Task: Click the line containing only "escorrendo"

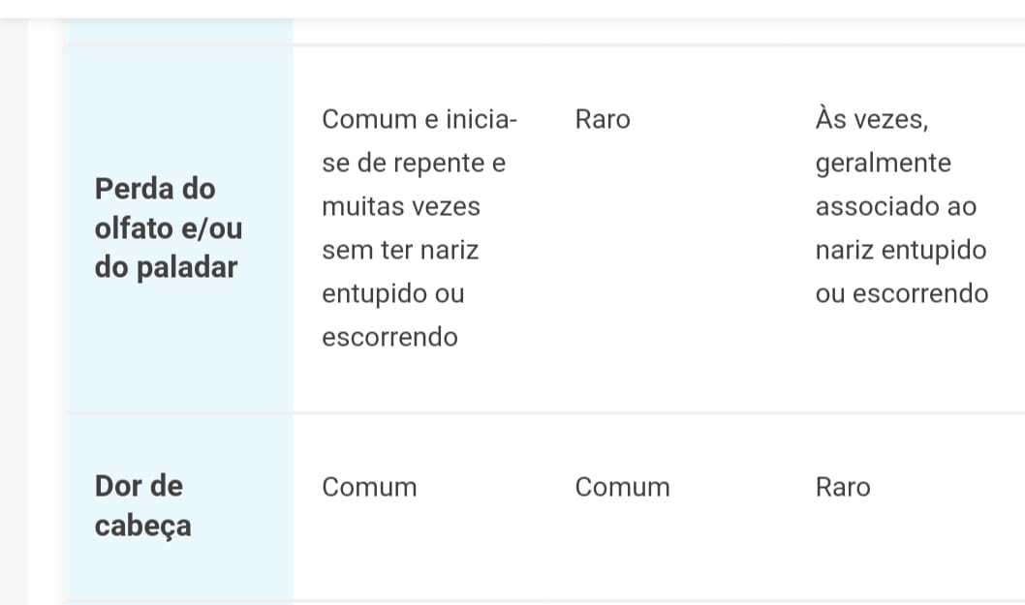Action: [389, 337]
